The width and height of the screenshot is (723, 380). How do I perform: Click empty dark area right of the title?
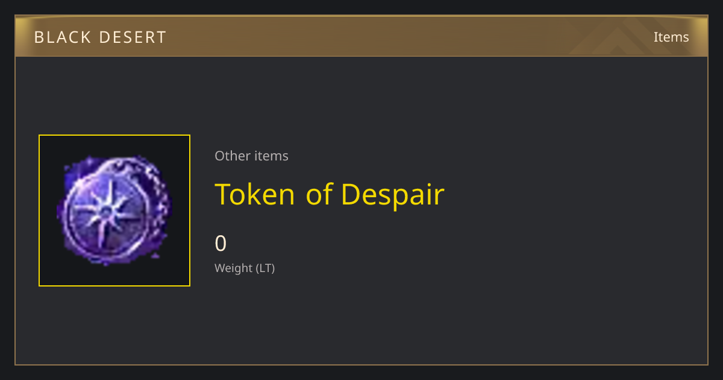tap(572, 194)
